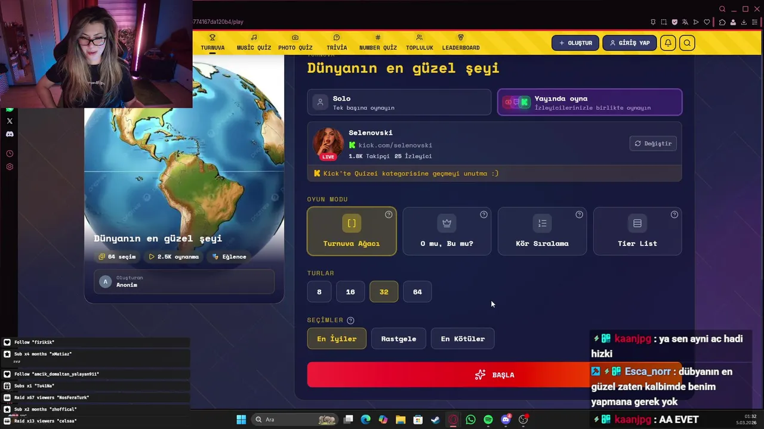Open Windows Start menu

241,419
